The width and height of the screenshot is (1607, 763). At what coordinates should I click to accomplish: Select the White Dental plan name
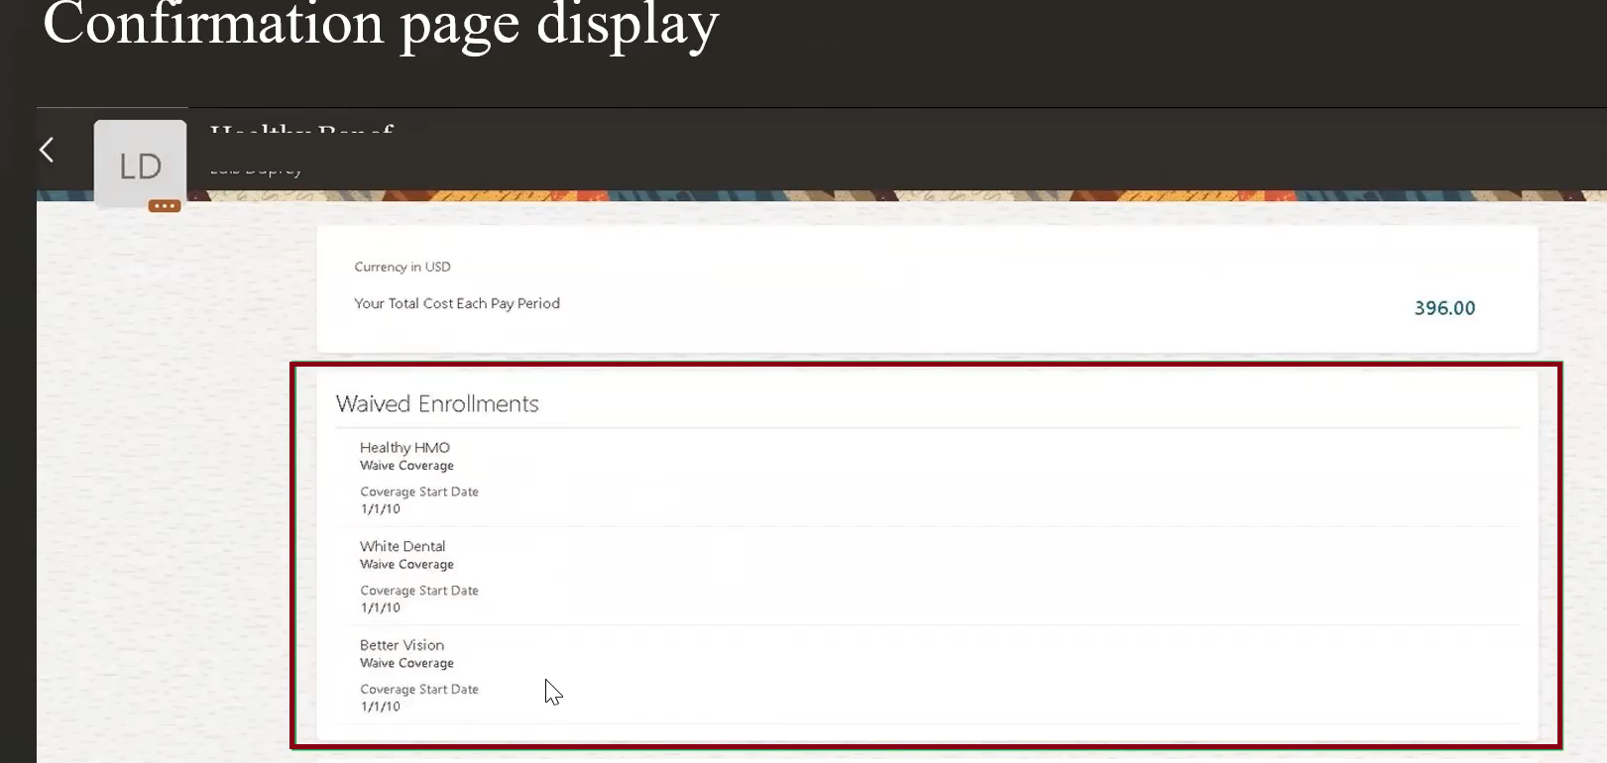(402, 546)
